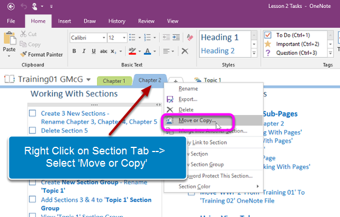Expand the Training01 GMcG notebook dropdown
Screen dimensions: 340x217
[89, 80]
